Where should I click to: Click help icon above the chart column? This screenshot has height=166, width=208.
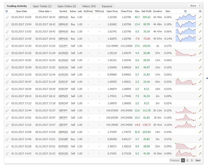click(x=185, y=11)
